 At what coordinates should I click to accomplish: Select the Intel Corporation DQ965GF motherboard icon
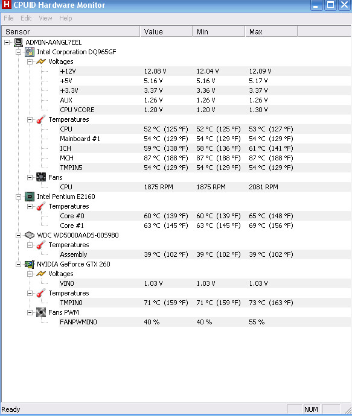point(30,52)
